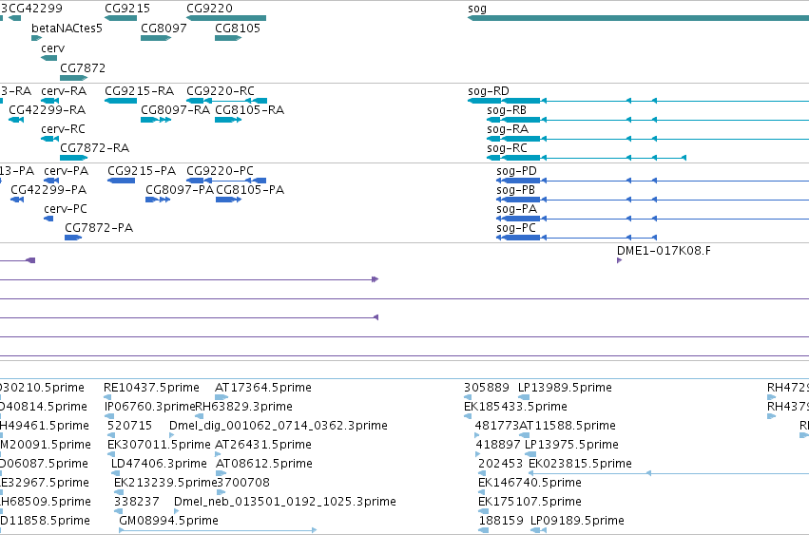The height and width of the screenshot is (535, 809).
Task: Open the CG8105 gene label
Action: [x=238, y=29]
